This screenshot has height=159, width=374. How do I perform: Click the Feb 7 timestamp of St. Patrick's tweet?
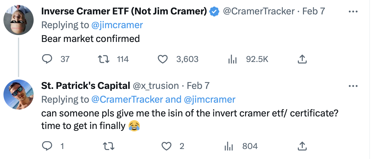(198, 85)
